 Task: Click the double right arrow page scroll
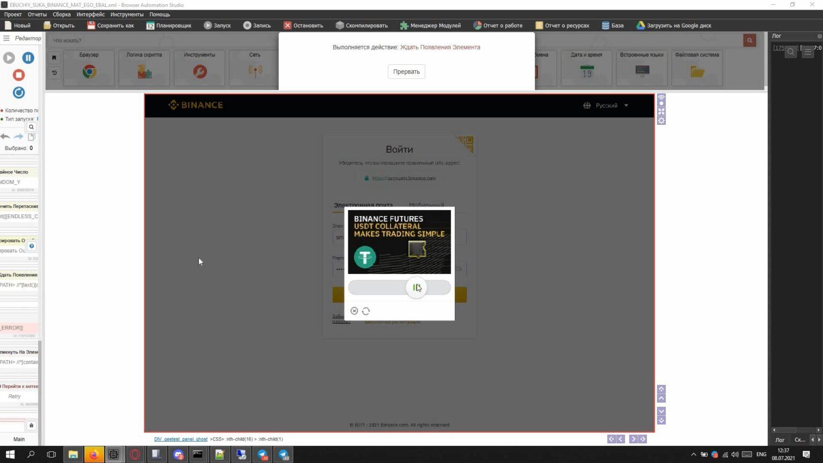[x=642, y=439]
